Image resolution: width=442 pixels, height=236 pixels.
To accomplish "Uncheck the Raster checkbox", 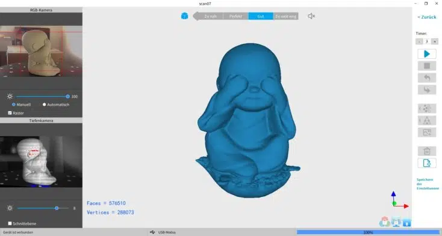I will pos(10,113).
